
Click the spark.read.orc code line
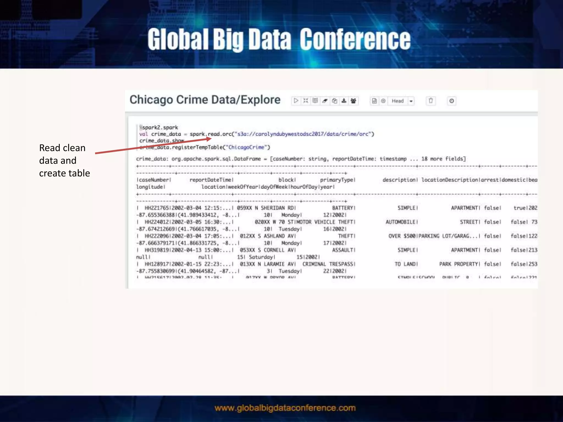click(x=257, y=134)
